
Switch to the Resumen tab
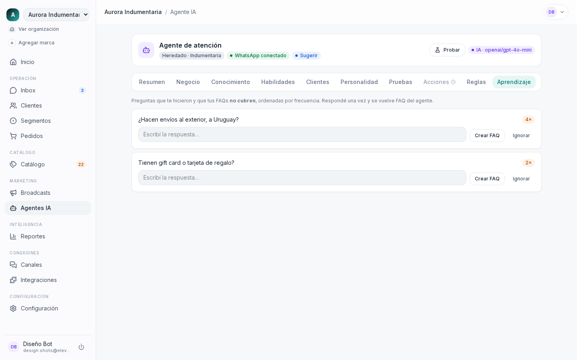pos(152,82)
